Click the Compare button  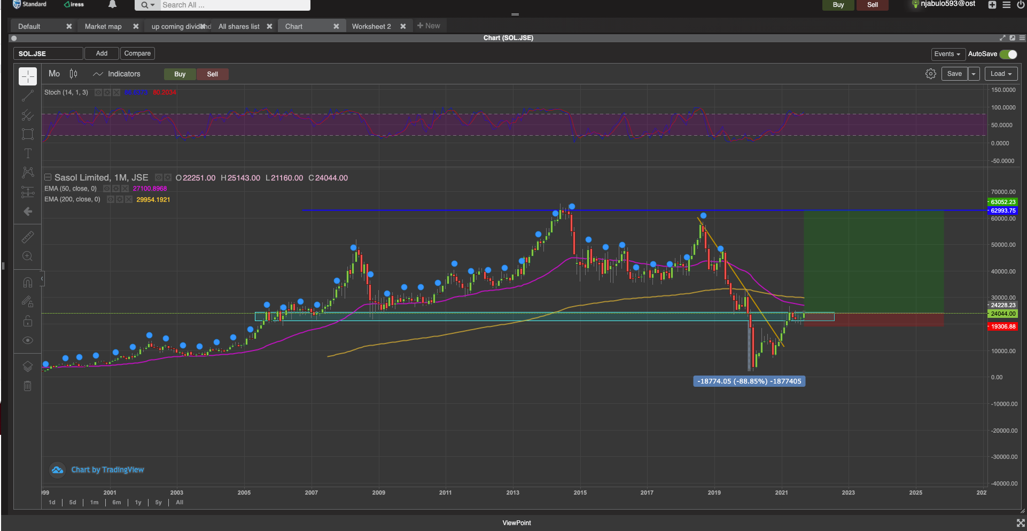[137, 53]
